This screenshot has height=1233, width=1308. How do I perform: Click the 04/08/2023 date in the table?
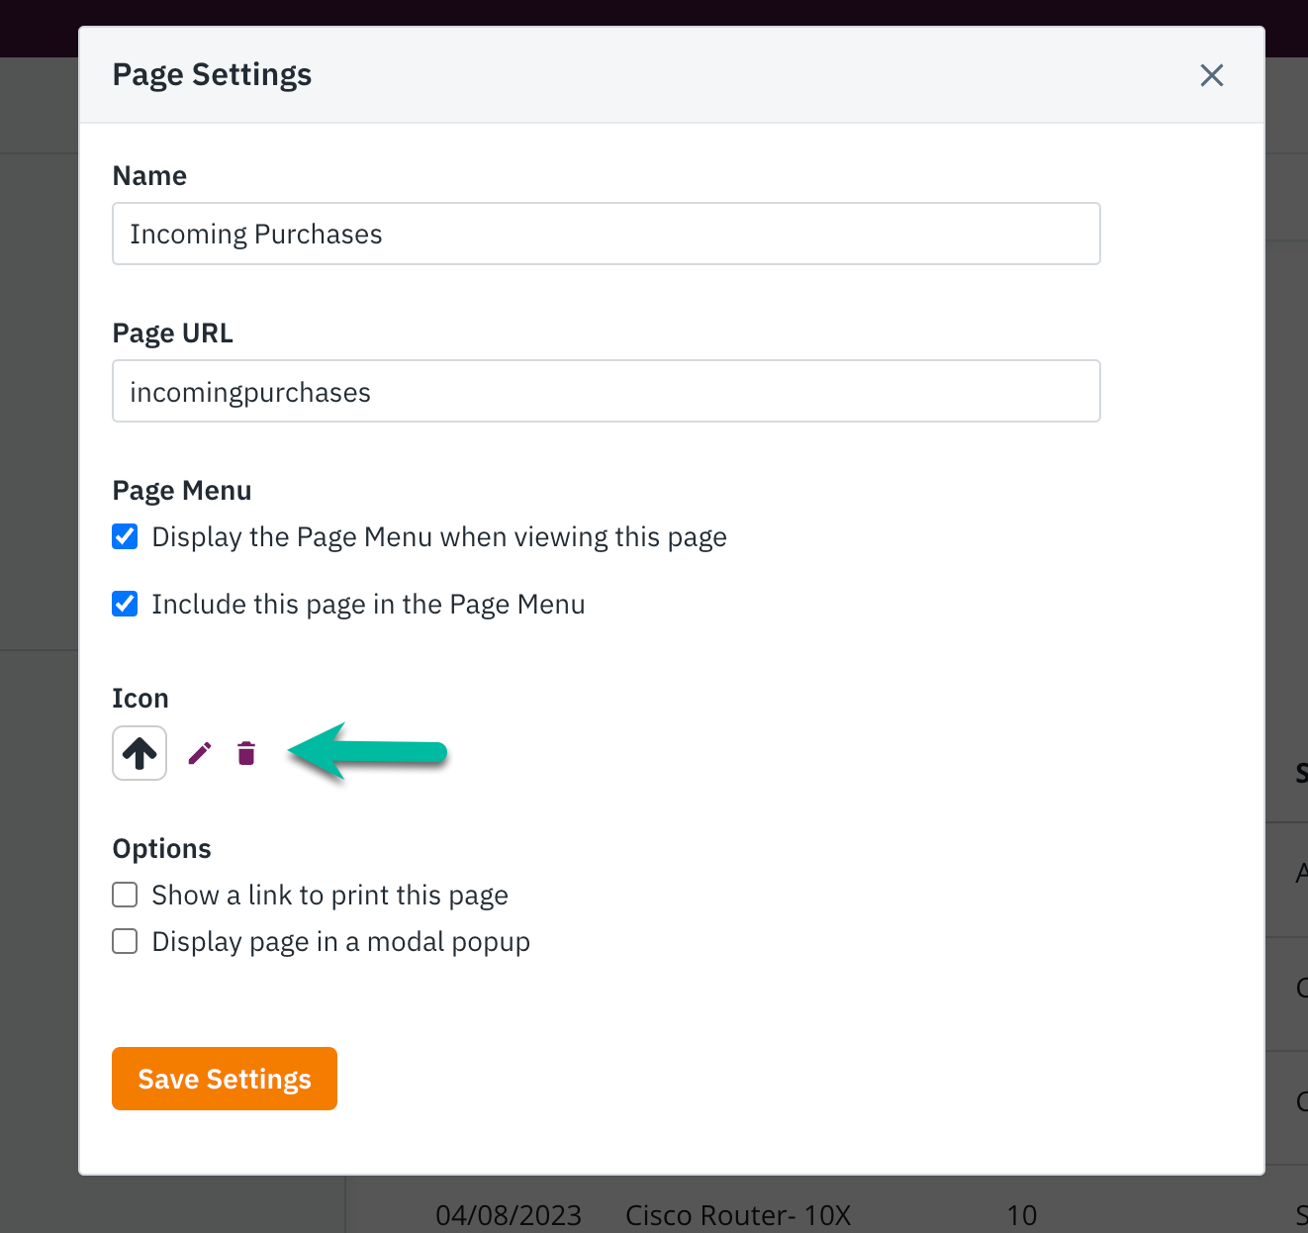(x=509, y=1214)
